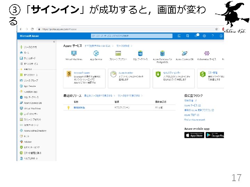Click the address bar URL portal.azure.com

tap(59, 29)
